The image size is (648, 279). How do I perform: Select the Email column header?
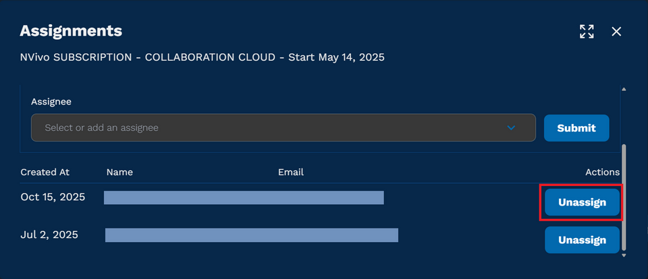pyautogui.click(x=291, y=172)
